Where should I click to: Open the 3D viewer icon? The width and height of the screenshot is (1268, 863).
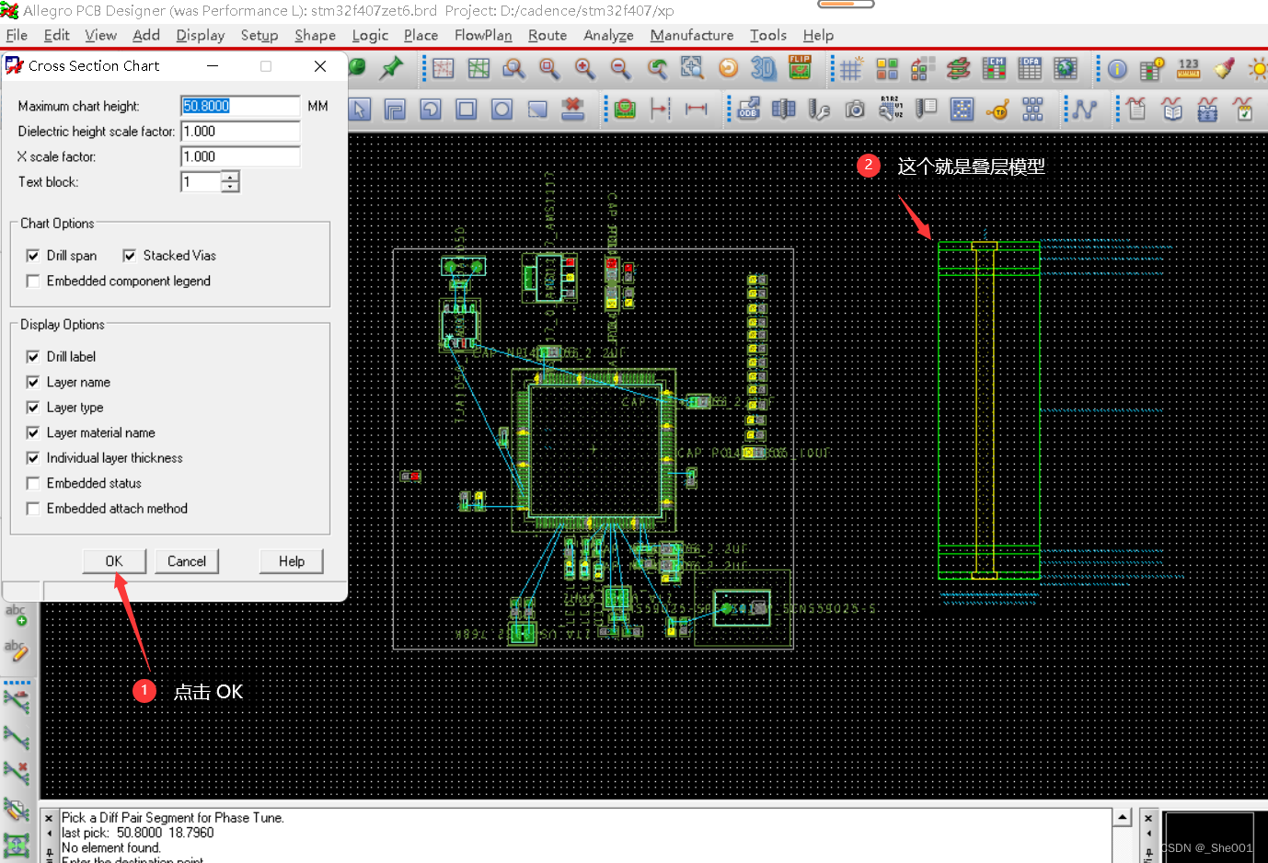click(x=763, y=68)
